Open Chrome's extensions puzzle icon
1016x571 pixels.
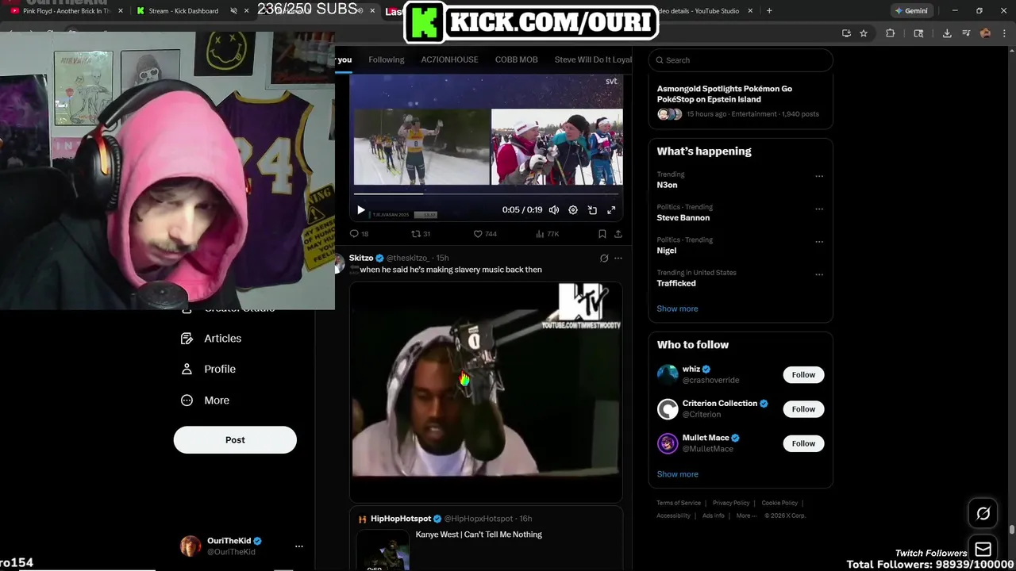pos(890,33)
